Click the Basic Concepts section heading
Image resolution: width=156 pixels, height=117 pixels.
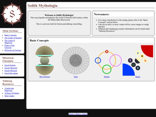[39, 40]
